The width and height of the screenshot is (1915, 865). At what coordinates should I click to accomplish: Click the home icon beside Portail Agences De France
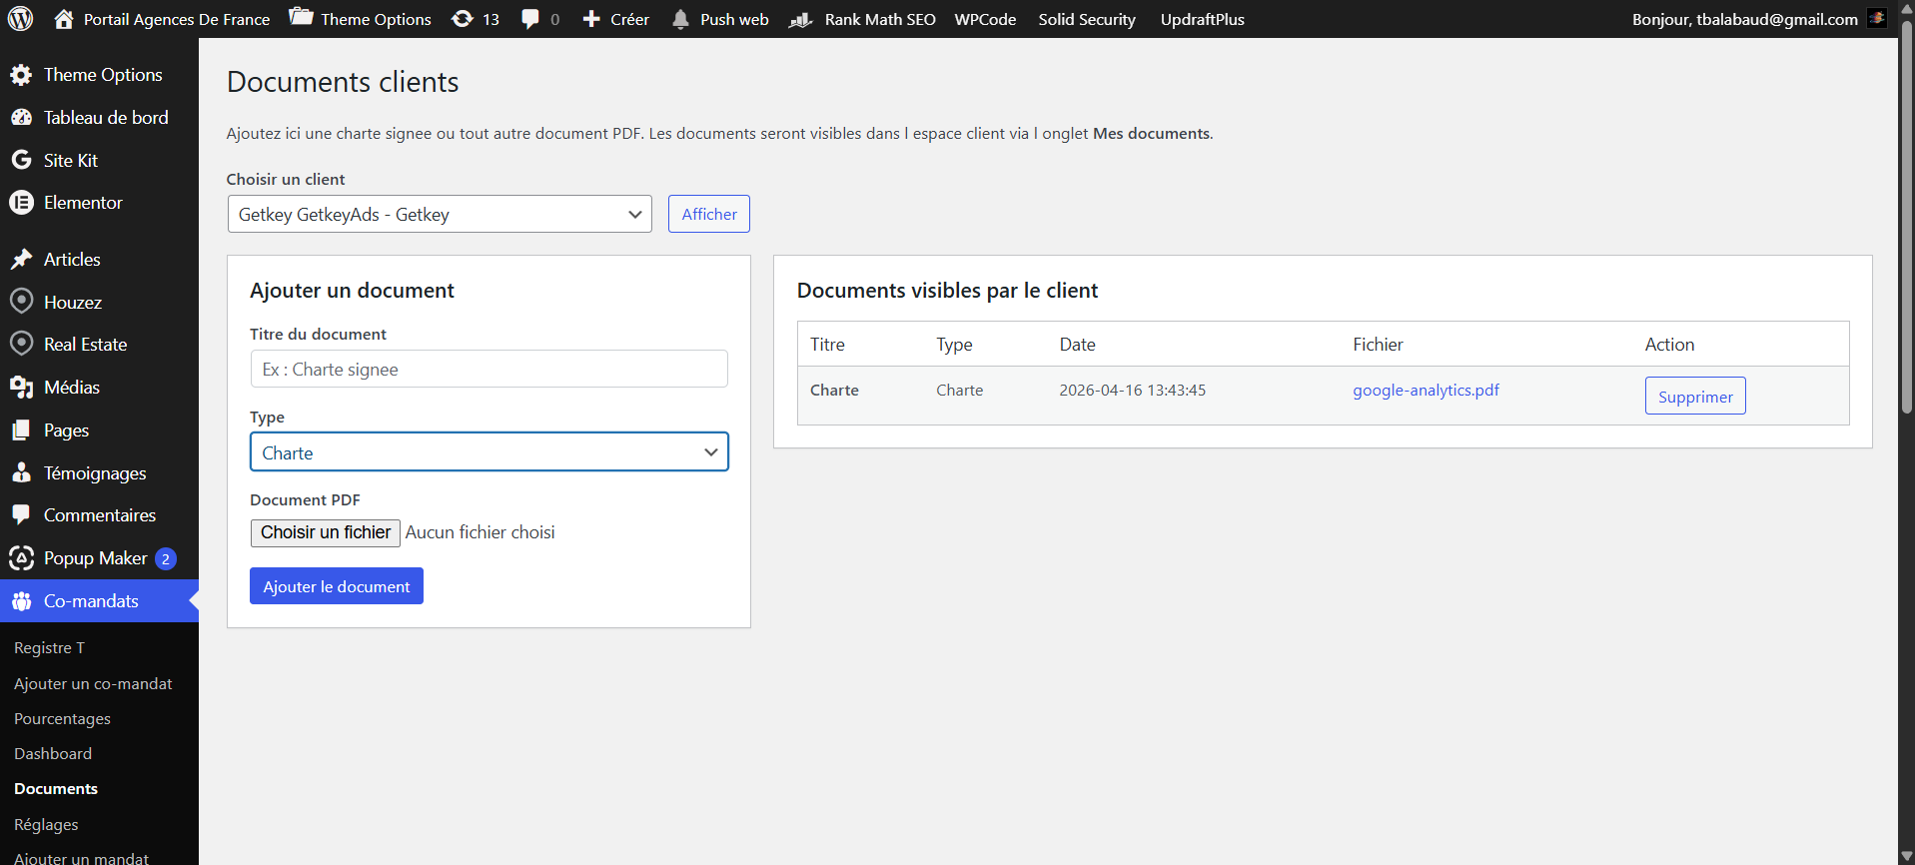point(64,19)
